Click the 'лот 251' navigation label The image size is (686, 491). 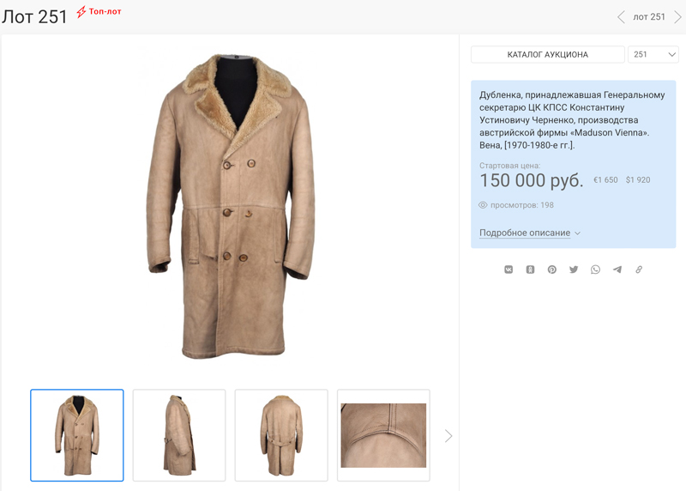(x=649, y=17)
